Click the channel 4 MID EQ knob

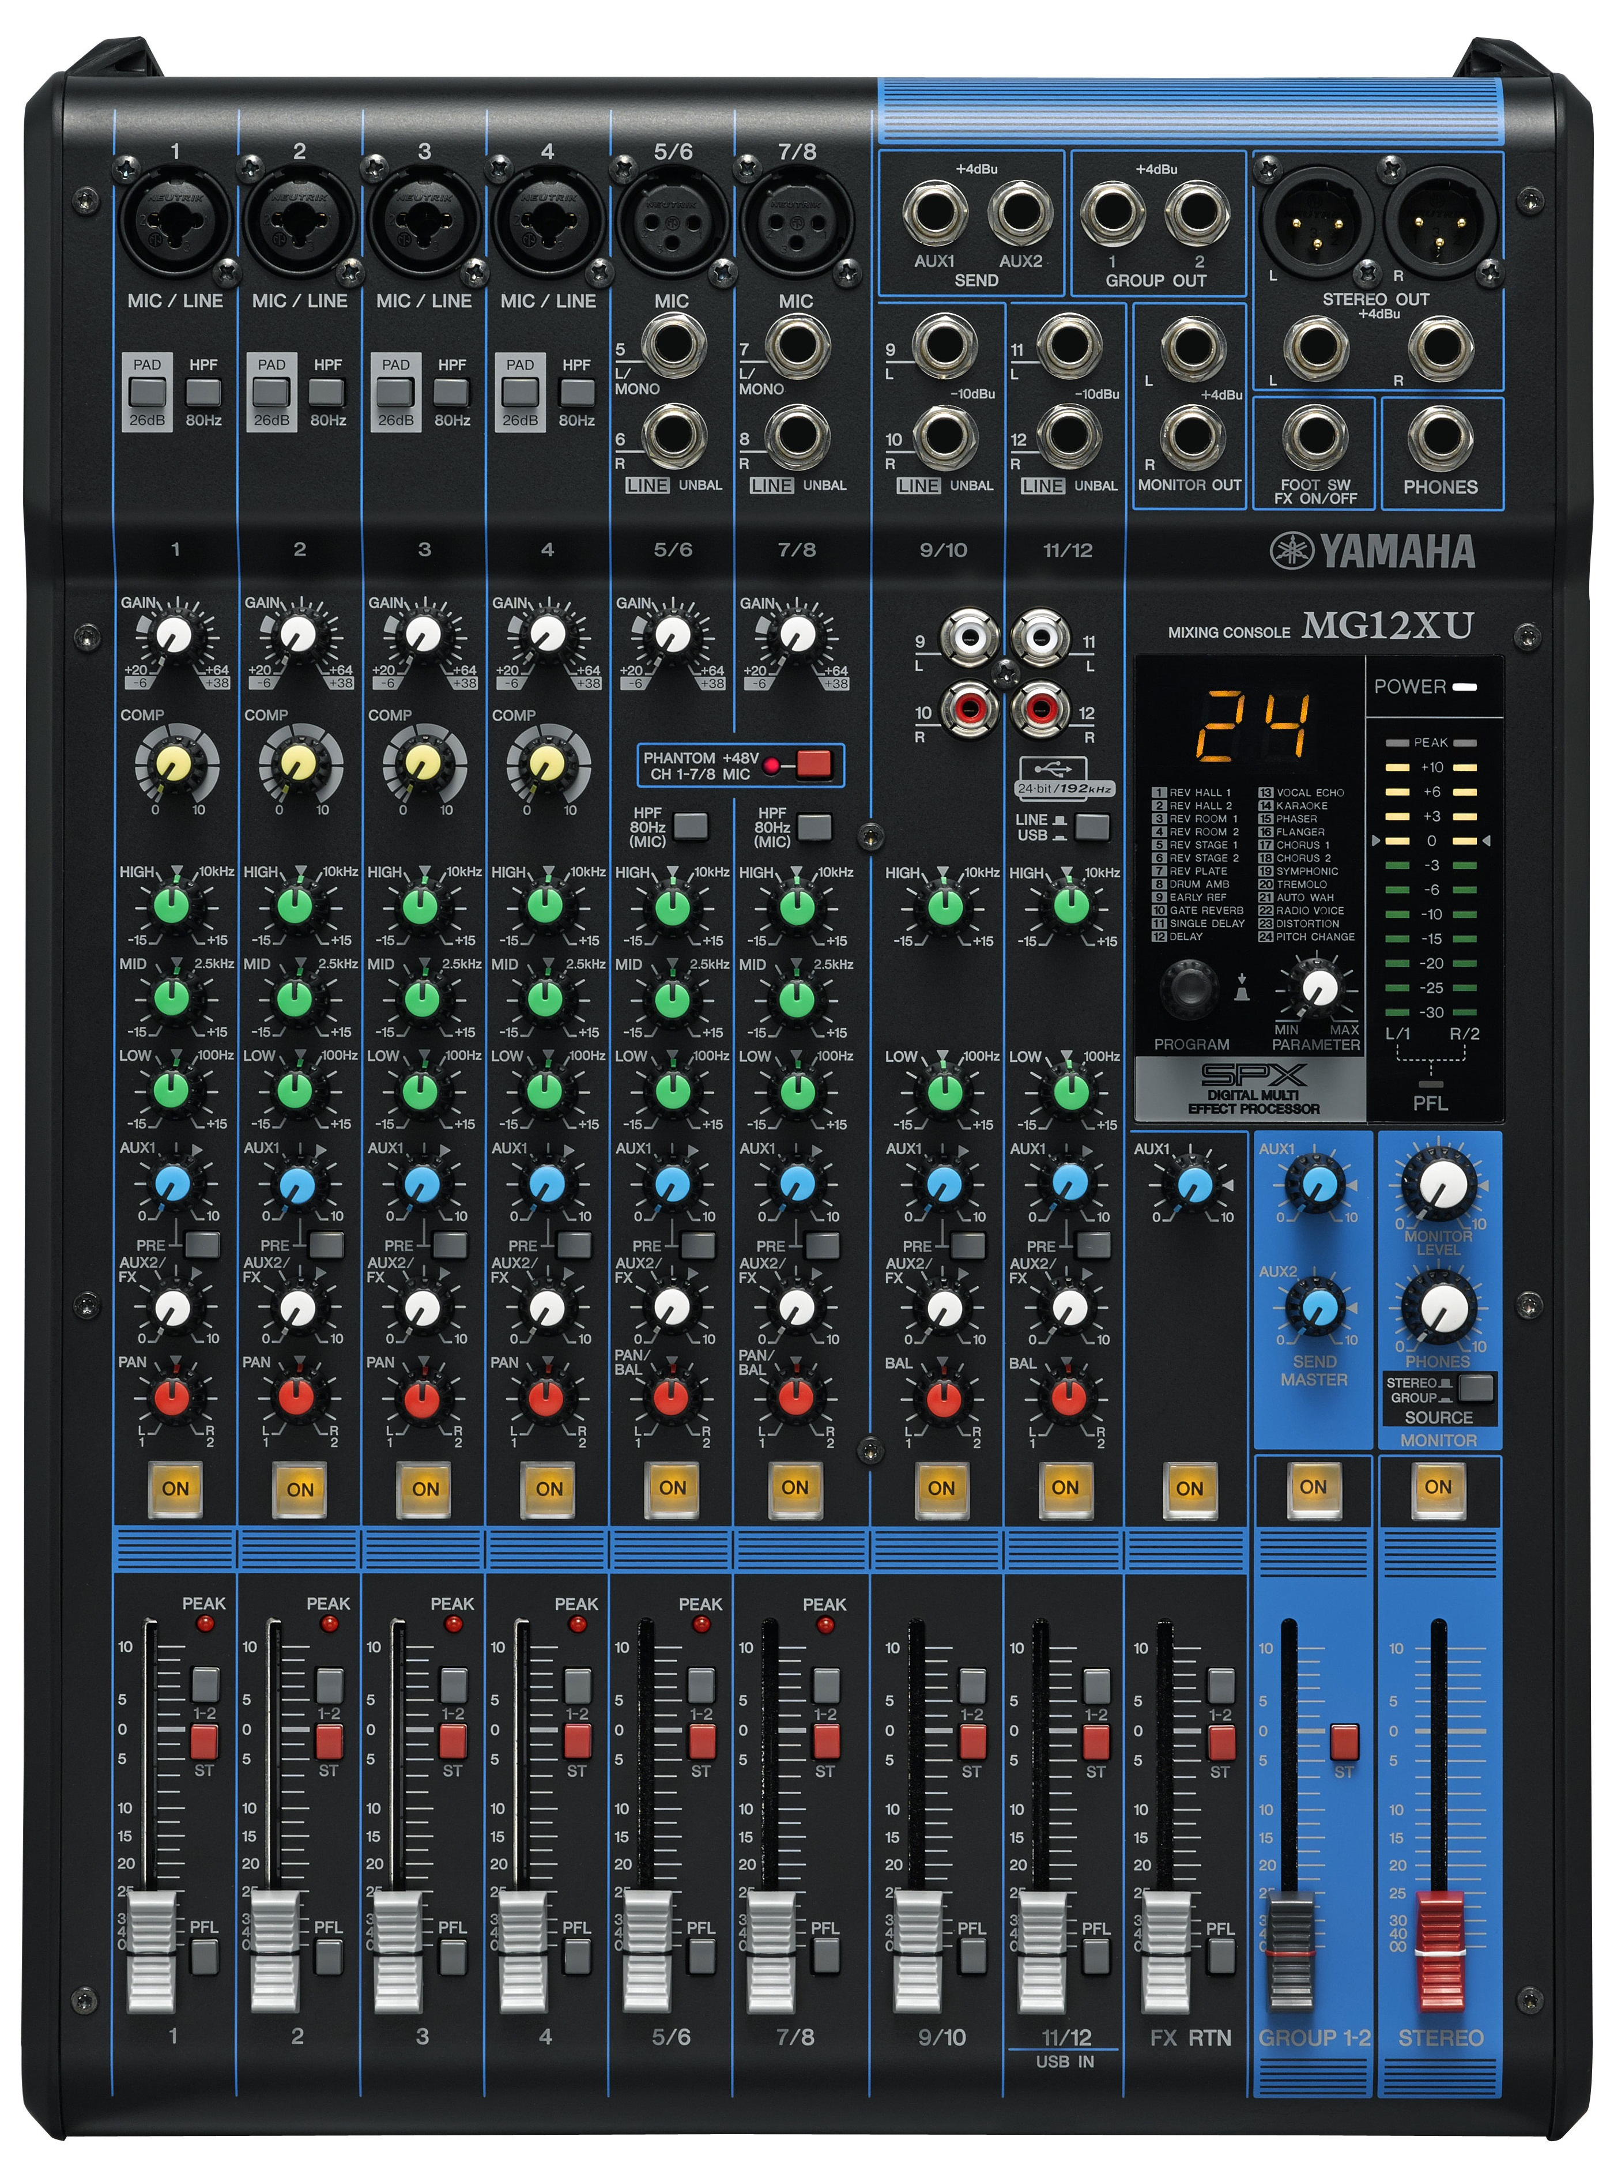pos(545,999)
